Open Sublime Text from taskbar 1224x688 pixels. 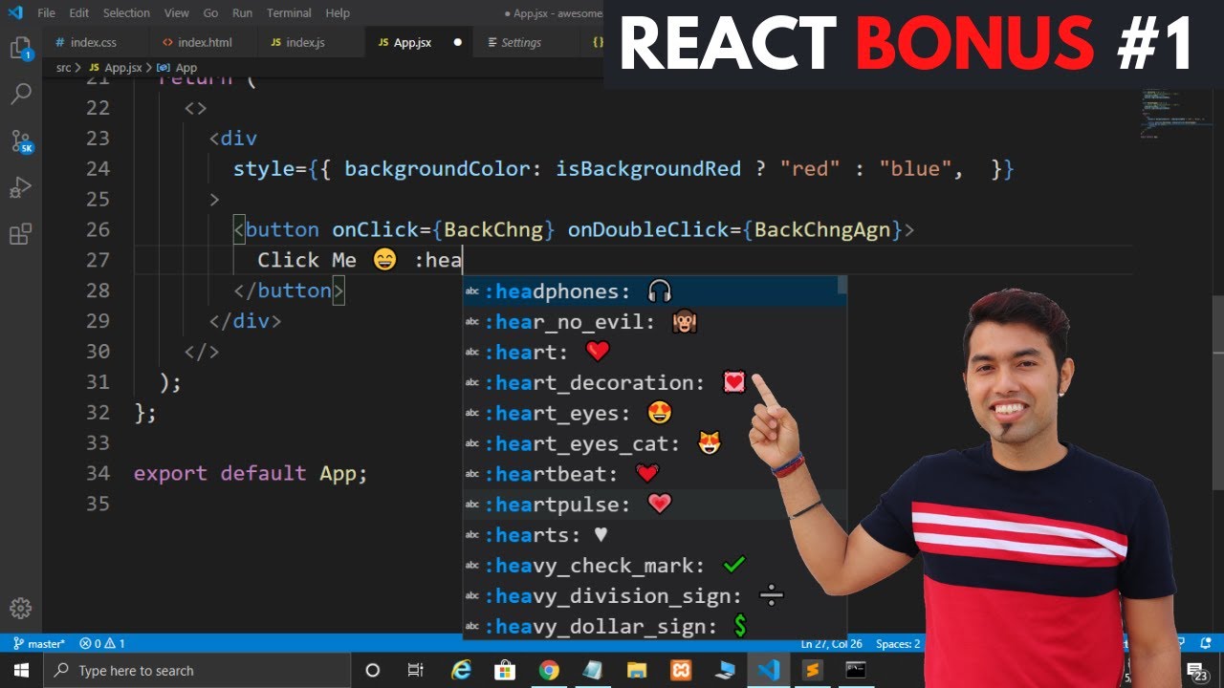coord(812,670)
